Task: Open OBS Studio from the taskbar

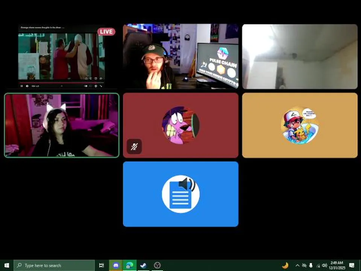Action: coord(157,265)
